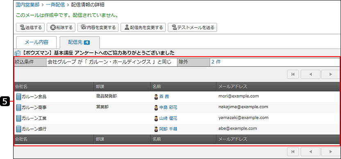Select the ガルーン食品 company name
This screenshot has width=341, height=159.
[34, 97]
